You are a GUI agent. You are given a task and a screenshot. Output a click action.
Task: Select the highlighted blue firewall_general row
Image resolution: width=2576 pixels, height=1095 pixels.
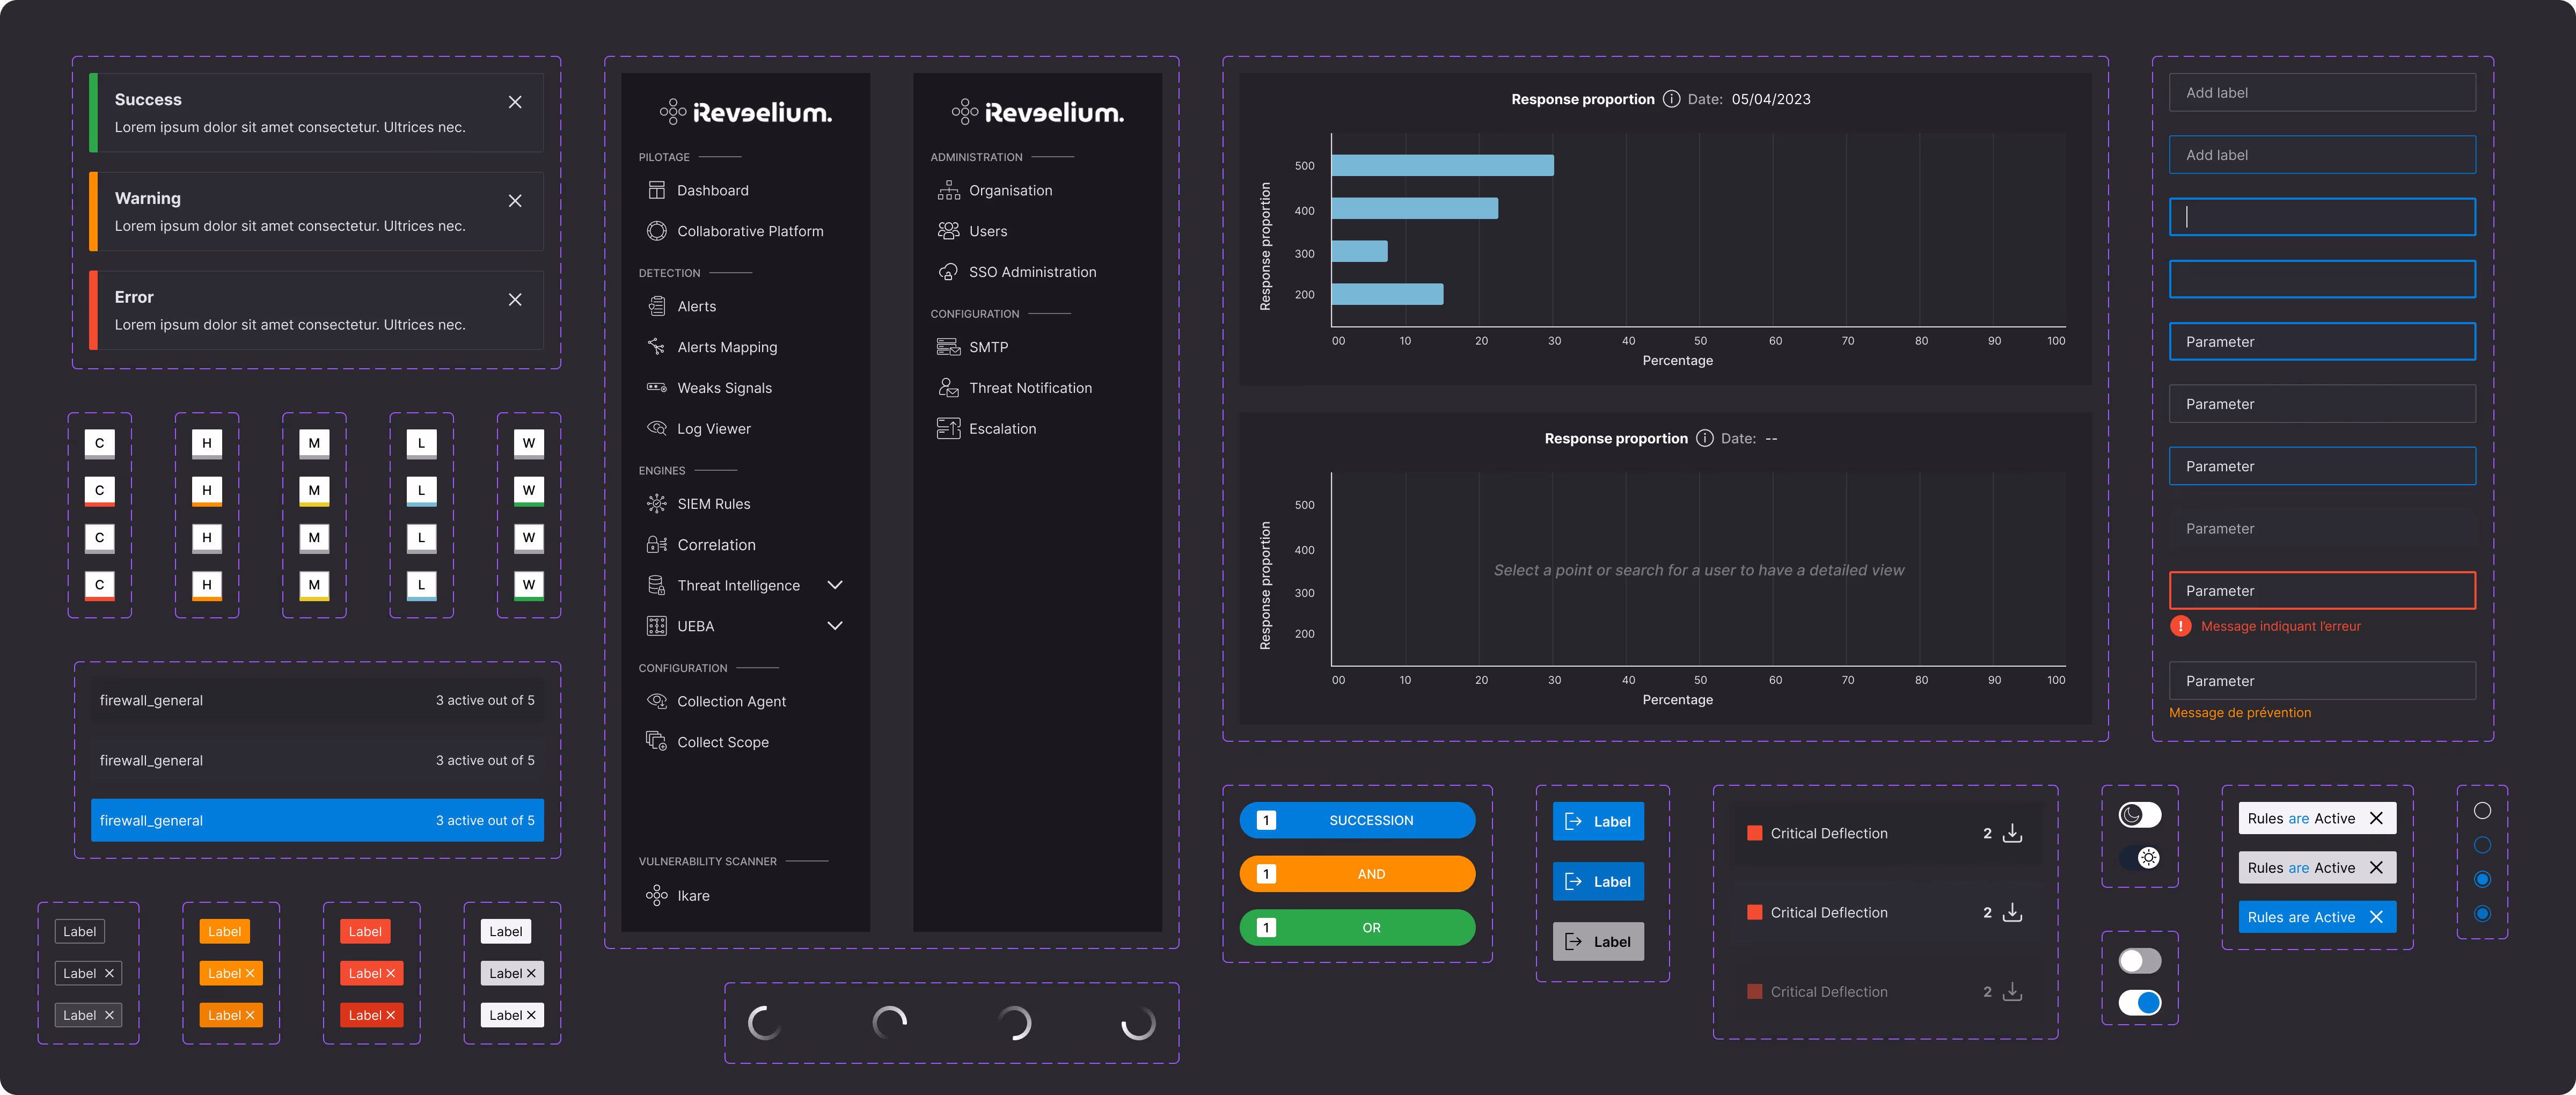317,820
